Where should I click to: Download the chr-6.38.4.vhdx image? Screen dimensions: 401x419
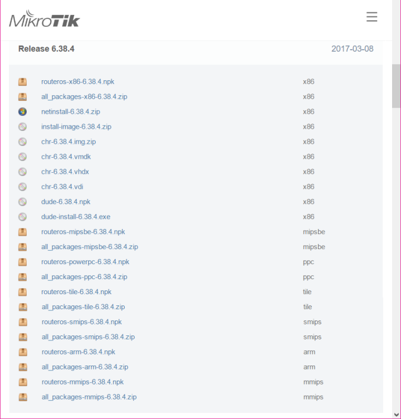click(65, 172)
